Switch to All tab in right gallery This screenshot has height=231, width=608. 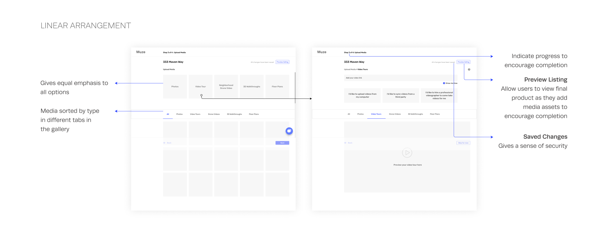tap(349, 114)
